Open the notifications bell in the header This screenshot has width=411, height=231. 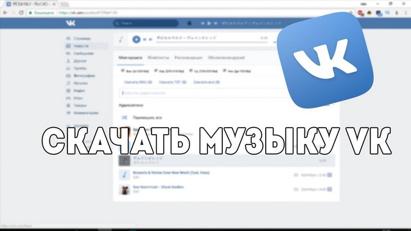[189, 23]
